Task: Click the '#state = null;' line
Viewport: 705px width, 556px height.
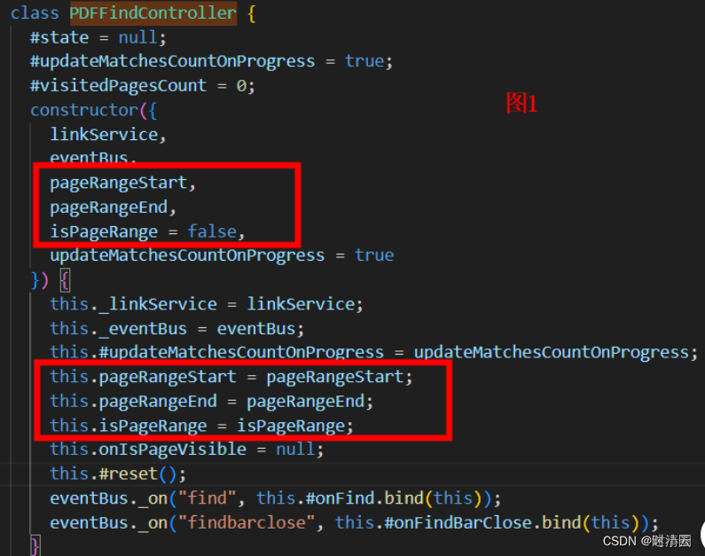Action: [98, 37]
